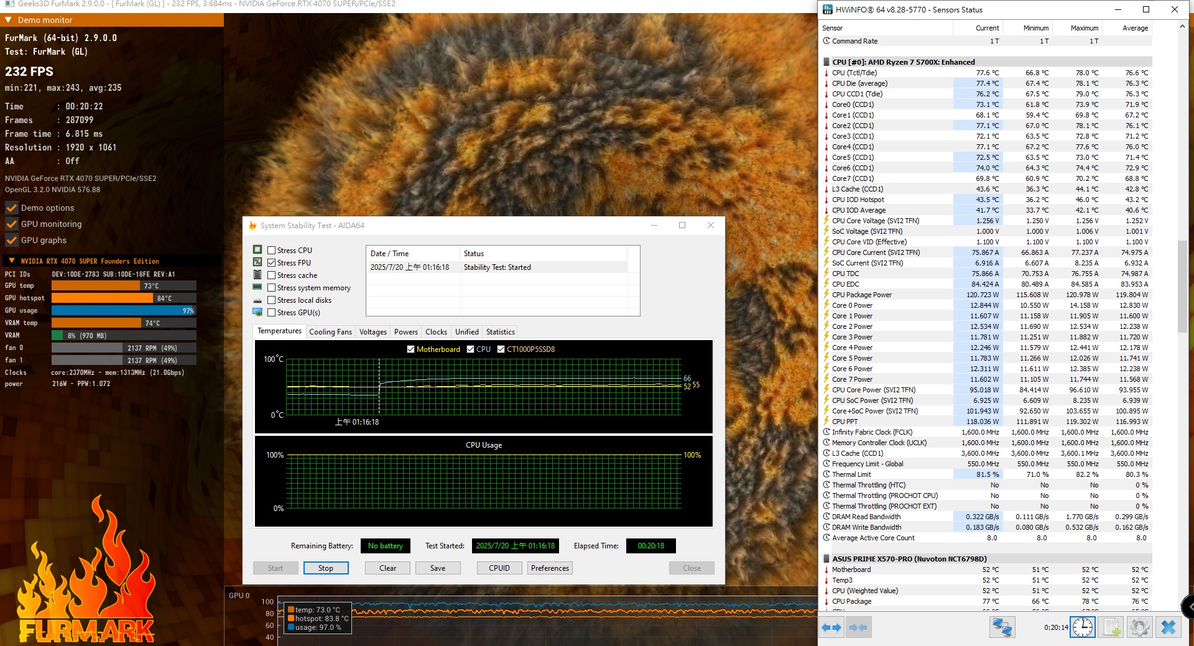1194x646 pixels.
Task: Open CPUID from AIDA64 stability test
Action: coord(499,568)
